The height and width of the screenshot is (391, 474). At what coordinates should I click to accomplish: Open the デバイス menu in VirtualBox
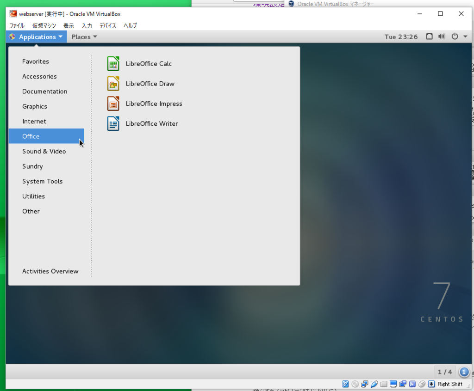(108, 26)
